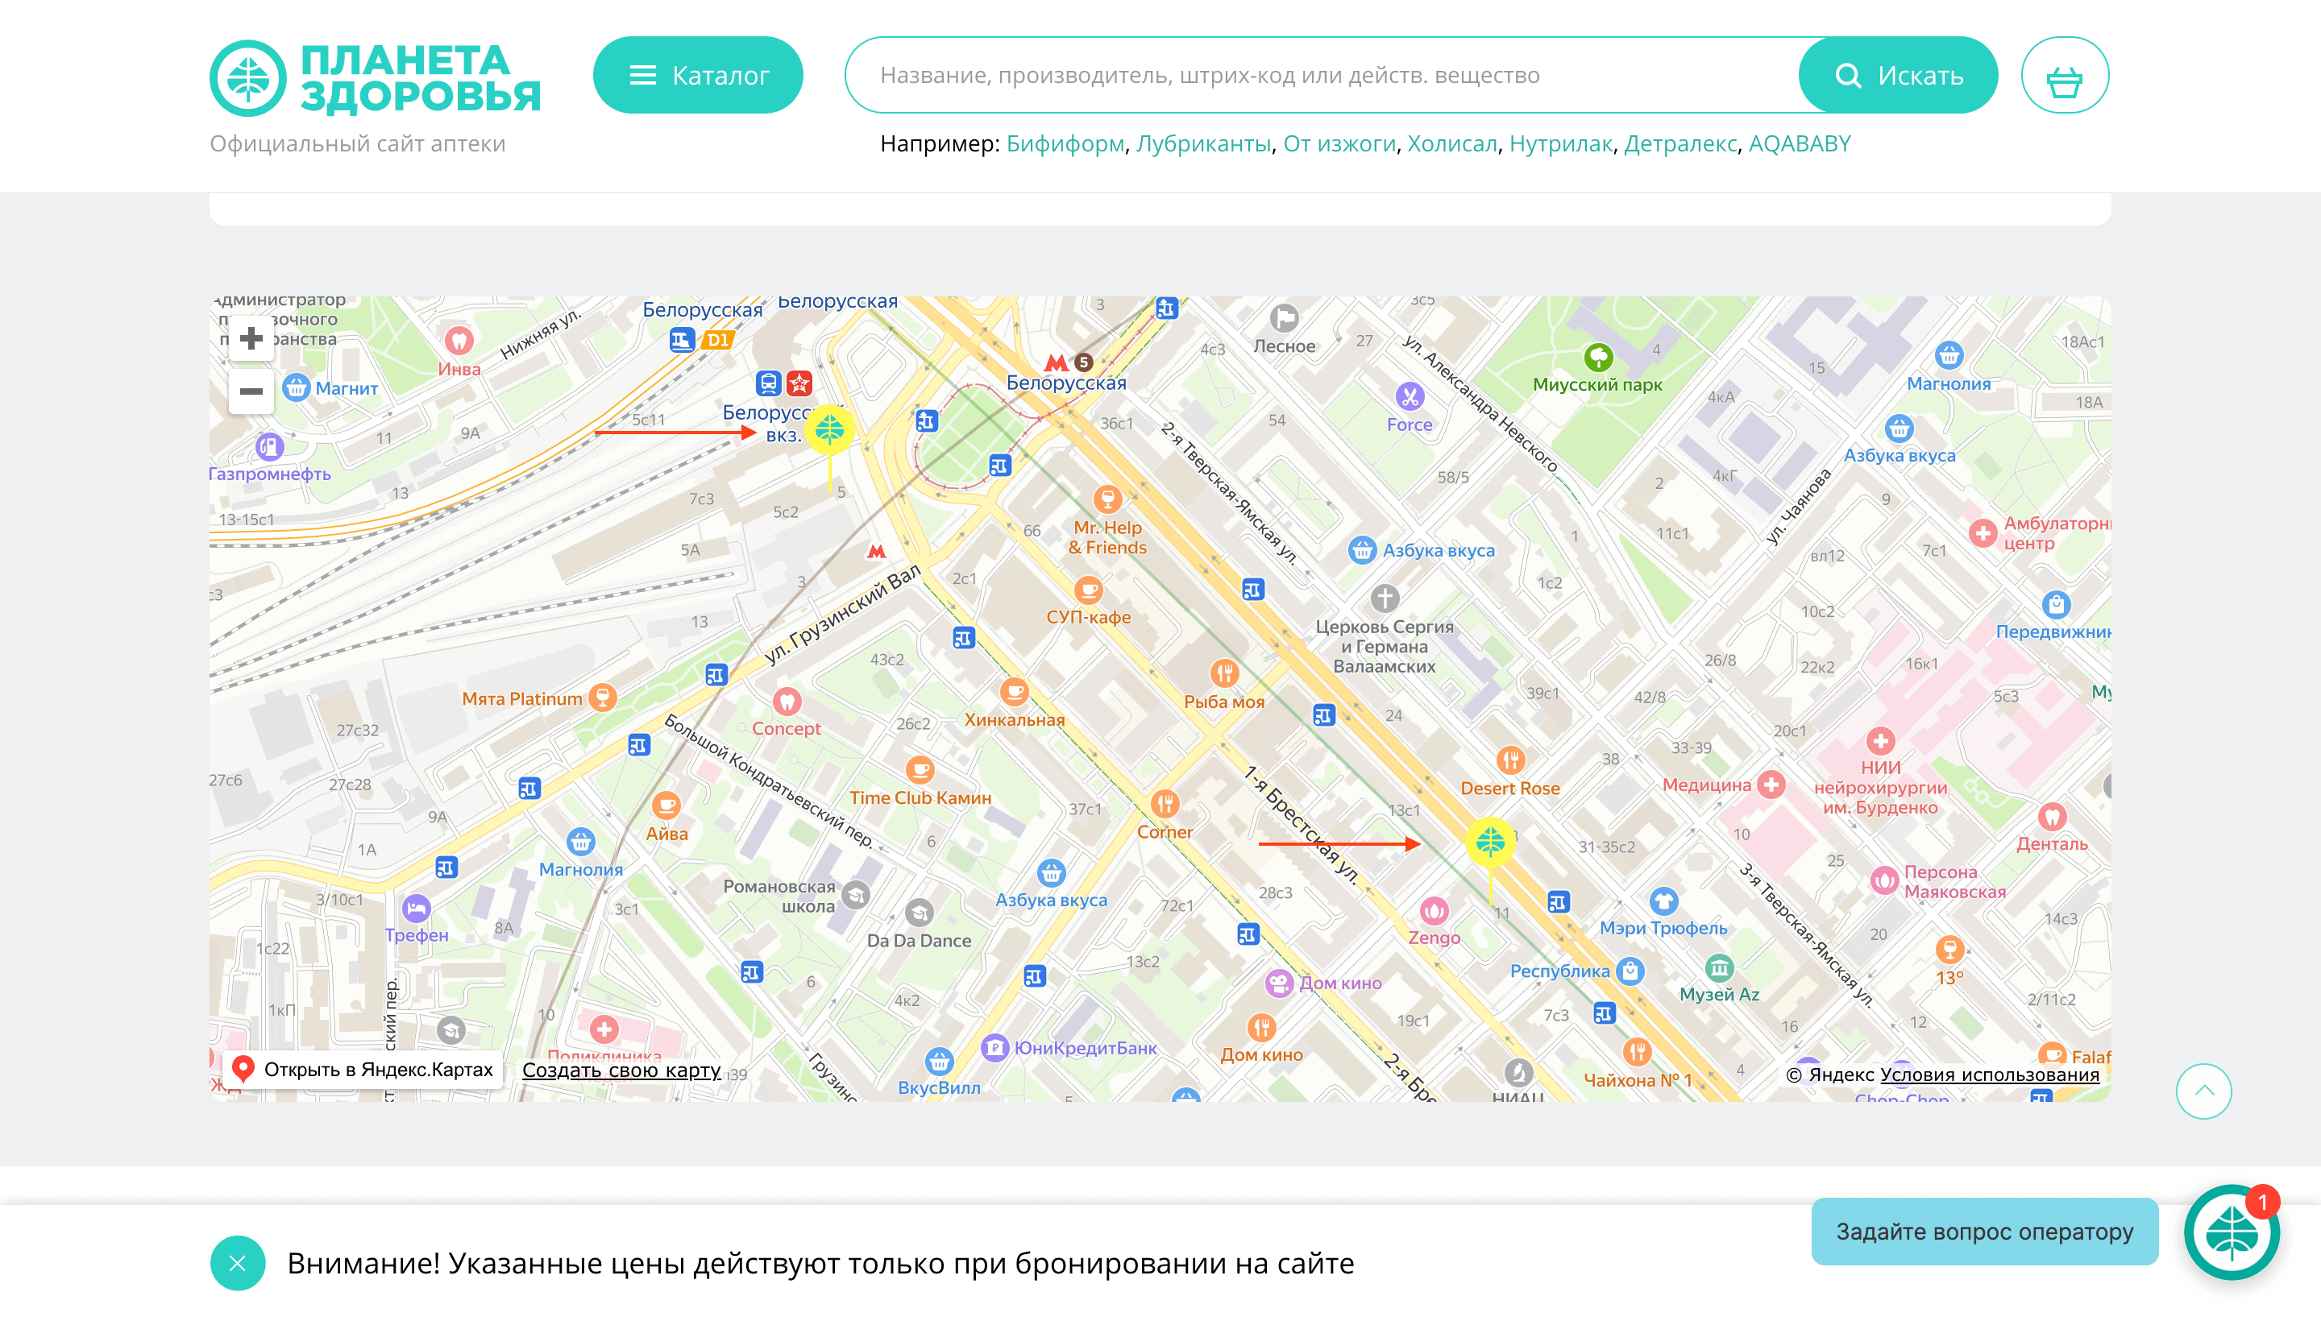
Task: Click the Force scissors icon
Action: pyautogui.click(x=1409, y=395)
